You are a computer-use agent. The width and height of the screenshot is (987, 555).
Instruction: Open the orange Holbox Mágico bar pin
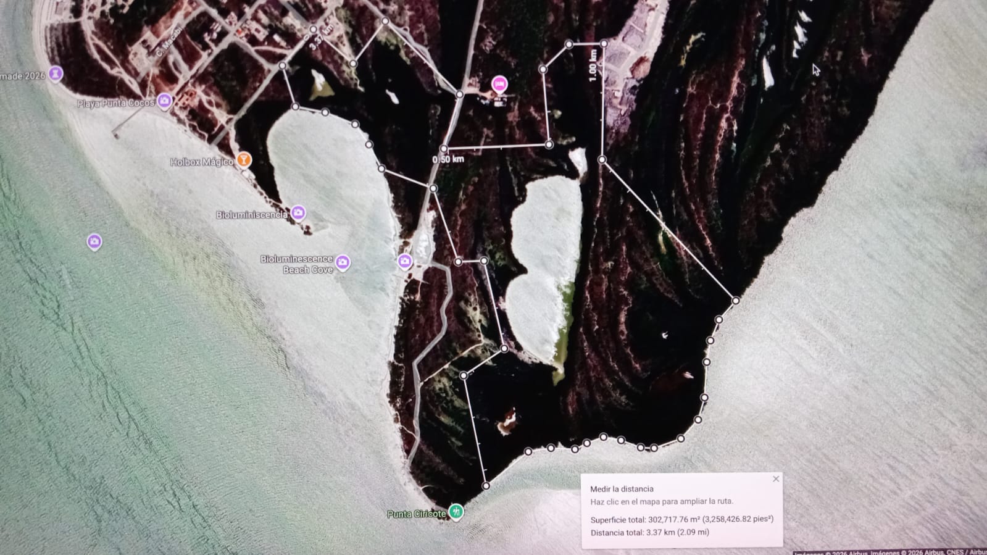(244, 159)
